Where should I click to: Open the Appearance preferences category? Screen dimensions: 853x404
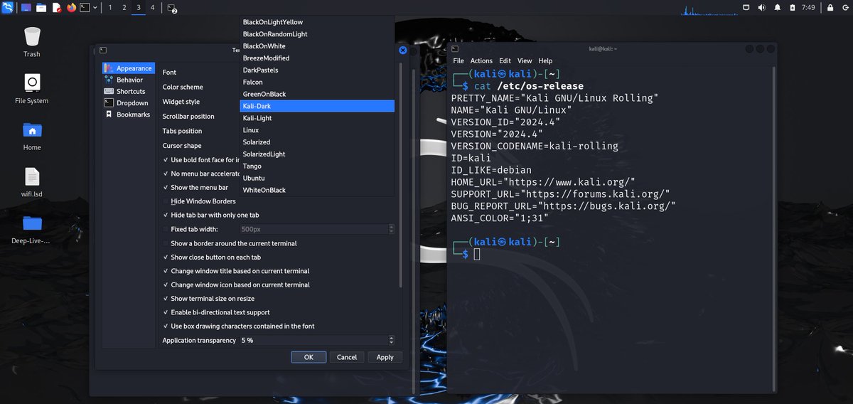(128, 68)
